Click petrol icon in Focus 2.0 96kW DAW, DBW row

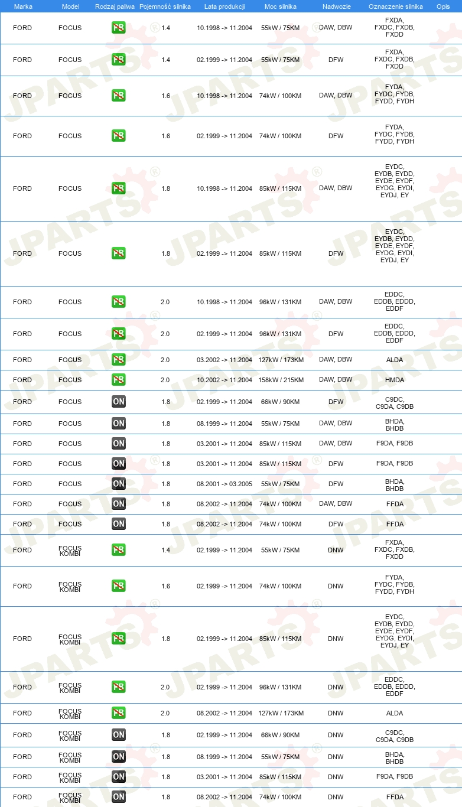click(119, 302)
